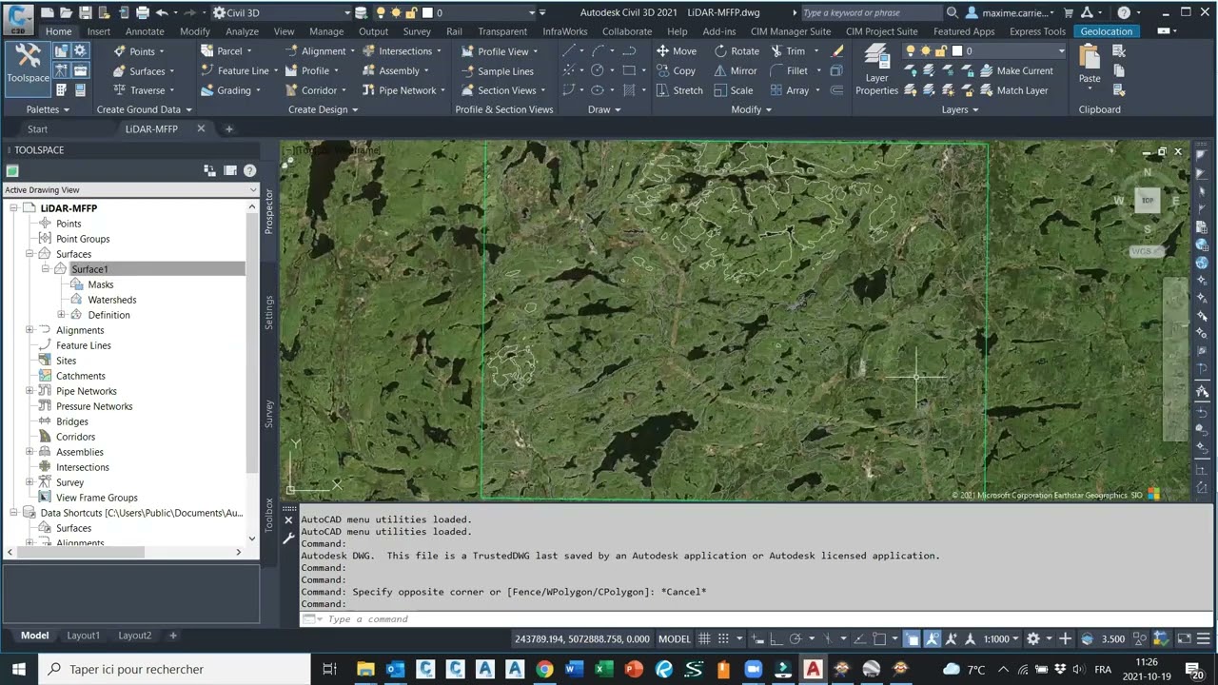The width and height of the screenshot is (1218, 685).
Task: Click the Copy tool in Modify
Action: coord(676,70)
